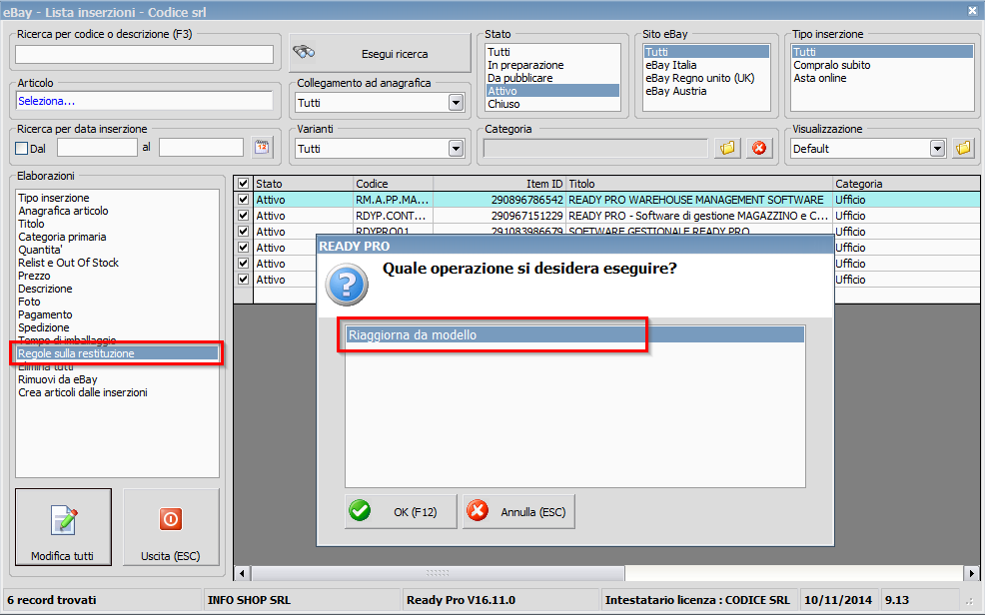985x615 pixels.
Task: Click the Modifica tutti button label
Action: [62, 556]
